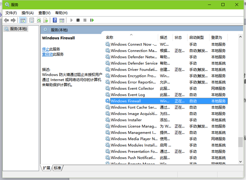Open the 文件(F) menu
Image resolution: width=246 pixels, height=180 pixels.
point(11,13)
